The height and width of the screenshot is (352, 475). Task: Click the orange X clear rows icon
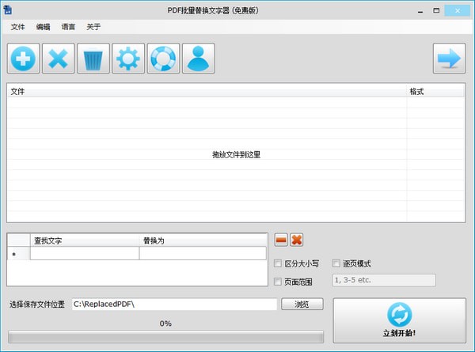click(297, 240)
